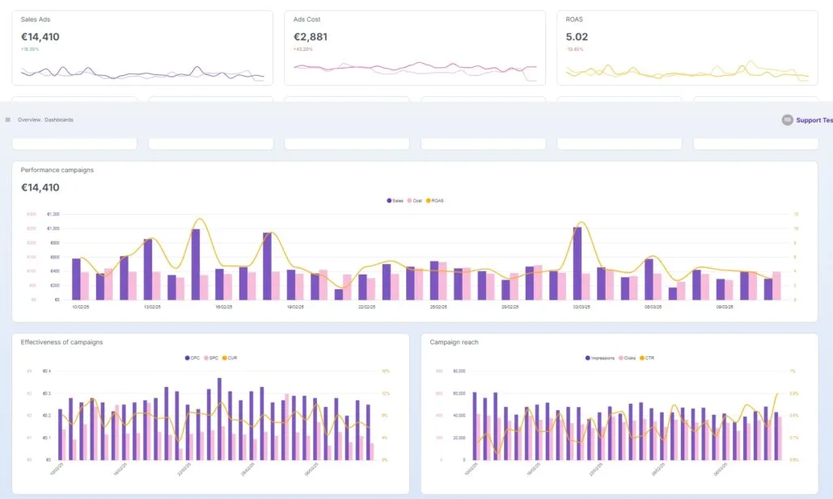Open the Dashboards breadcrumb link

(x=59, y=120)
